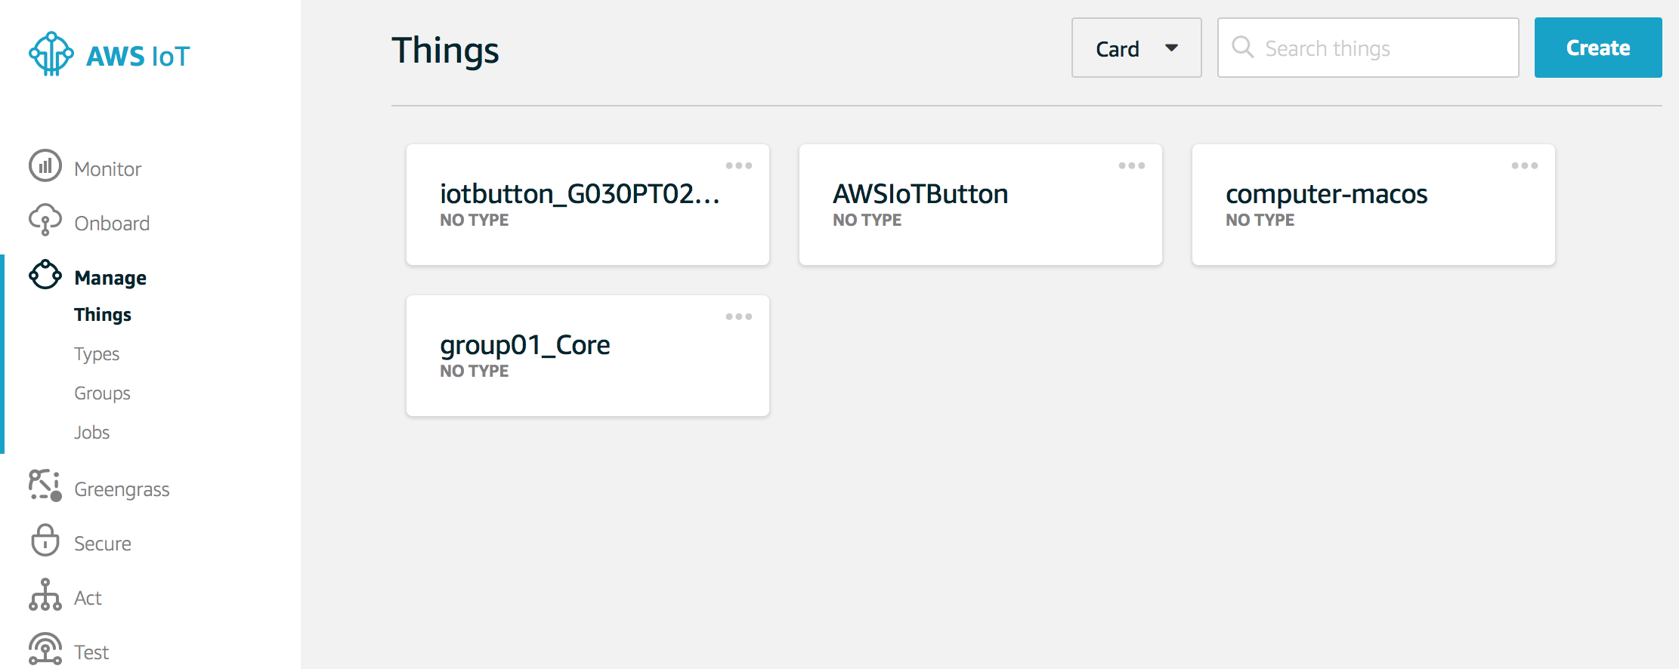This screenshot has height=669, width=1679.
Task: Open the iotbutton_G030PT02 card options menu
Action: point(739,165)
